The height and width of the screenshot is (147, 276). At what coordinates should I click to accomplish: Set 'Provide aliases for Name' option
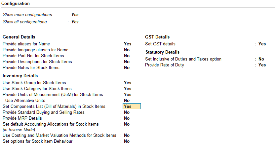tap(128, 44)
